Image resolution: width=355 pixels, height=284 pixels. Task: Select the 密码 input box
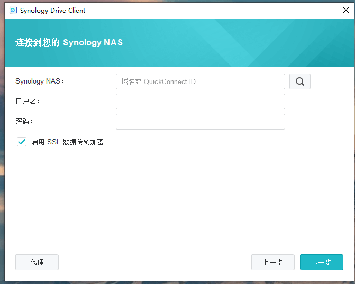[200, 122]
